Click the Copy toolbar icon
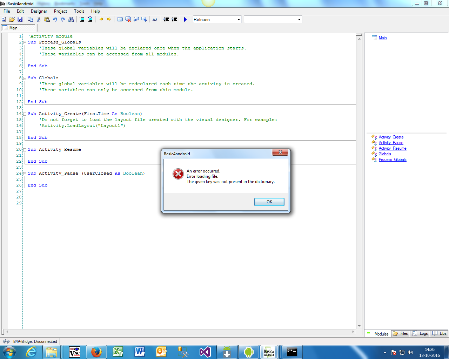The image size is (449, 359). pos(31,20)
